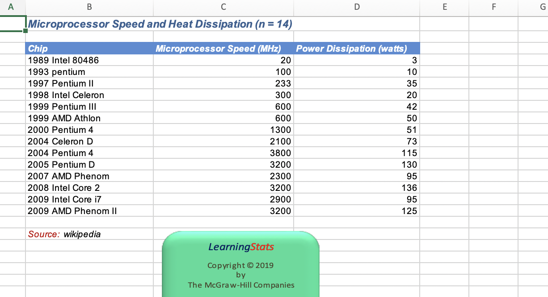Select column B header

point(89,7)
